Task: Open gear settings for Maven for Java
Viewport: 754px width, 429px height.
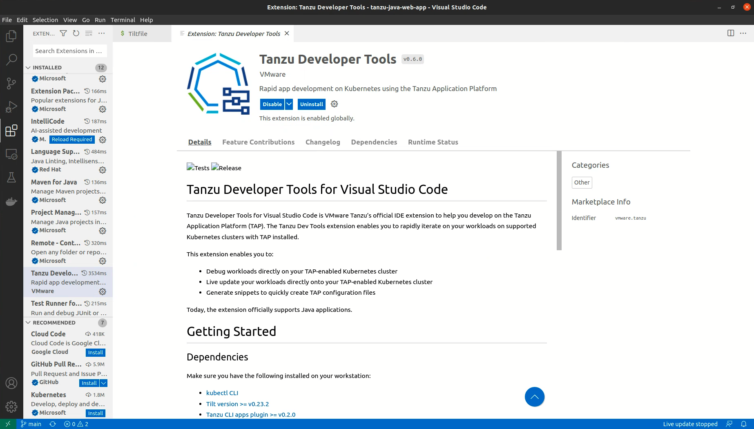Action: click(x=103, y=200)
